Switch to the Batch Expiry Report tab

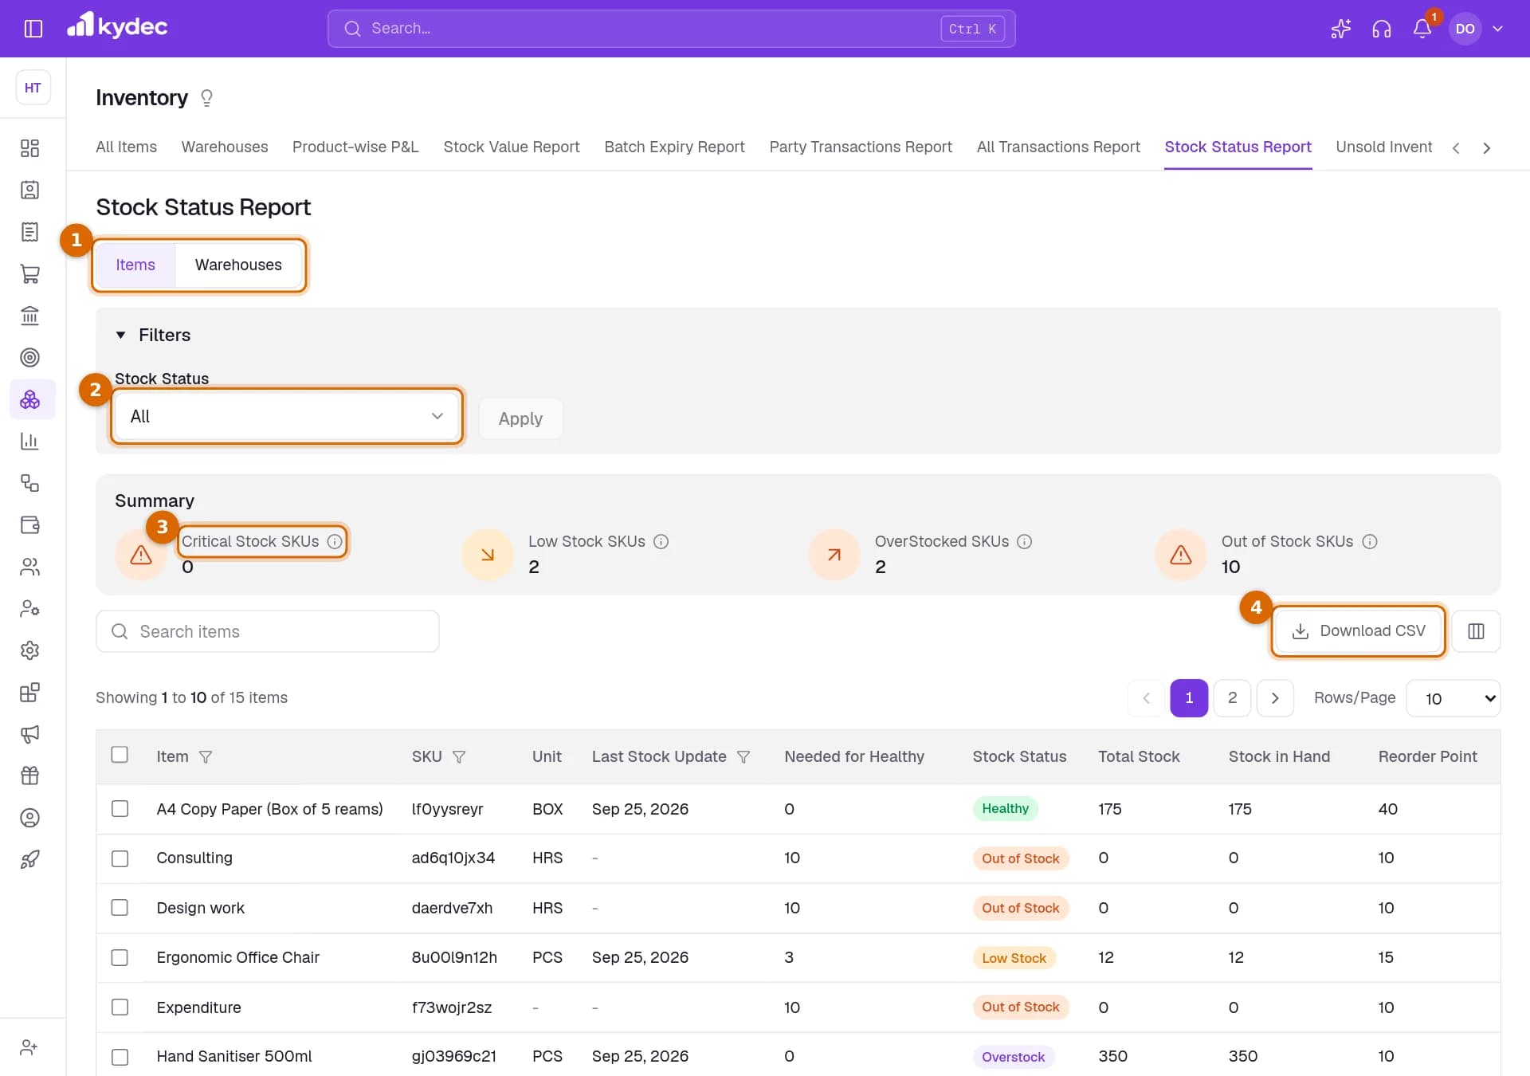pyautogui.click(x=674, y=147)
